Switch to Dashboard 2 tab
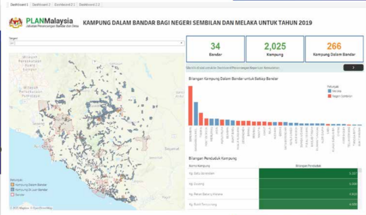Image resolution: width=366 pixels, height=215 pixels. pos(41,4)
